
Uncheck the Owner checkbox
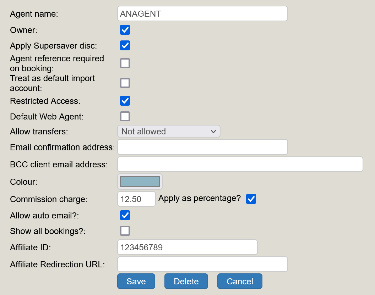(x=125, y=30)
